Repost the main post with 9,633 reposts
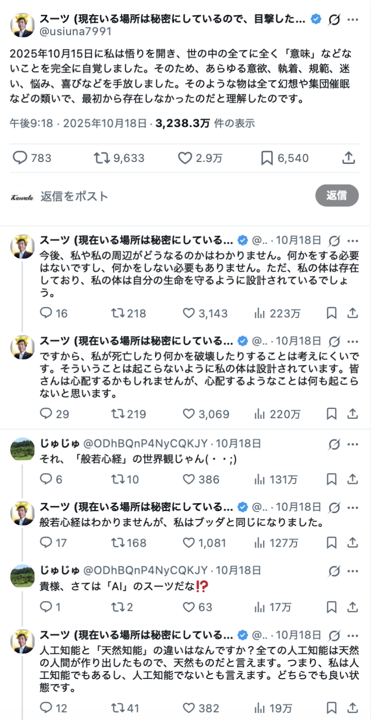The height and width of the screenshot is (720, 371). click(102, 158)
